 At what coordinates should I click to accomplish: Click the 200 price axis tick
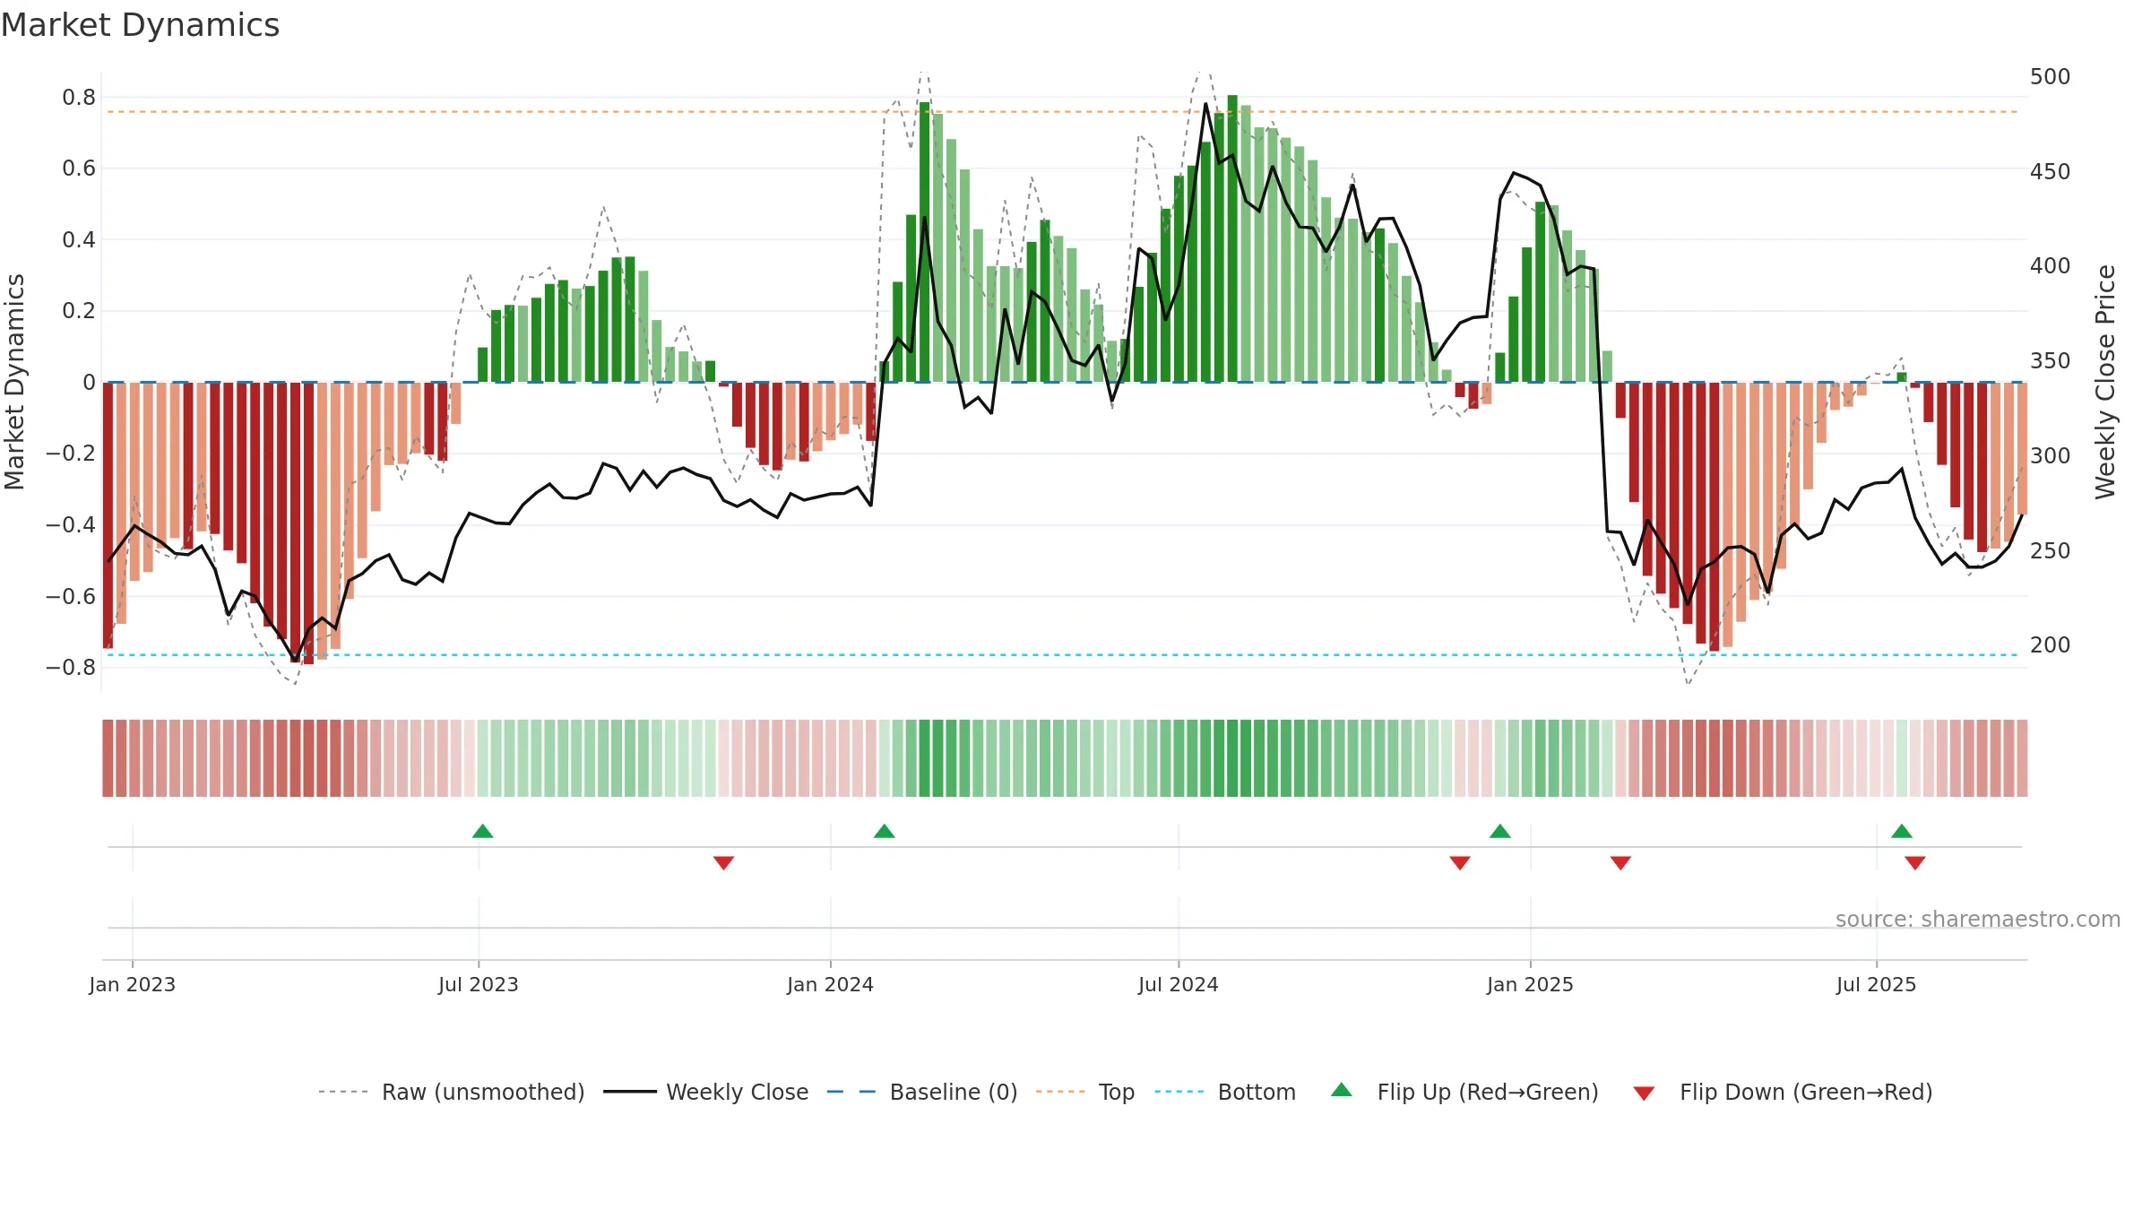coord(2051,644)
